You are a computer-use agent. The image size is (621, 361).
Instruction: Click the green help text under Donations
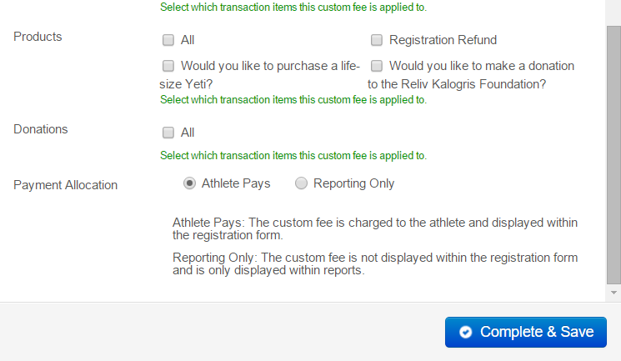click(293, 156)
